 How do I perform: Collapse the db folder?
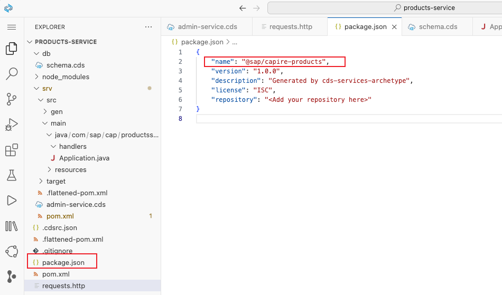(46, 53)
